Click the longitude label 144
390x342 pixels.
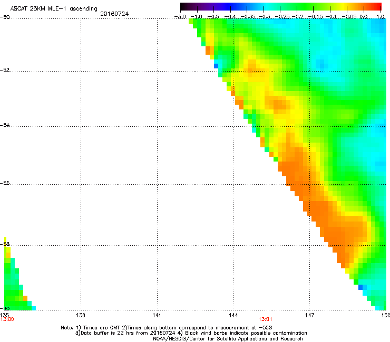233,315
